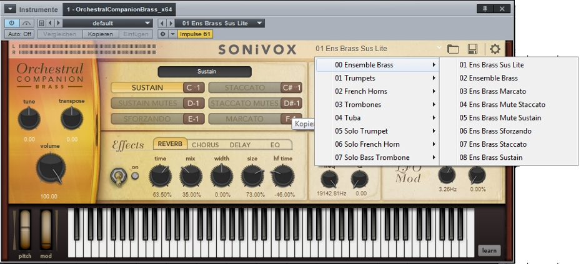Choose the 06 Ens Brass Sforzando preset
Screen dimensions: 581x264
click(509, 131)
